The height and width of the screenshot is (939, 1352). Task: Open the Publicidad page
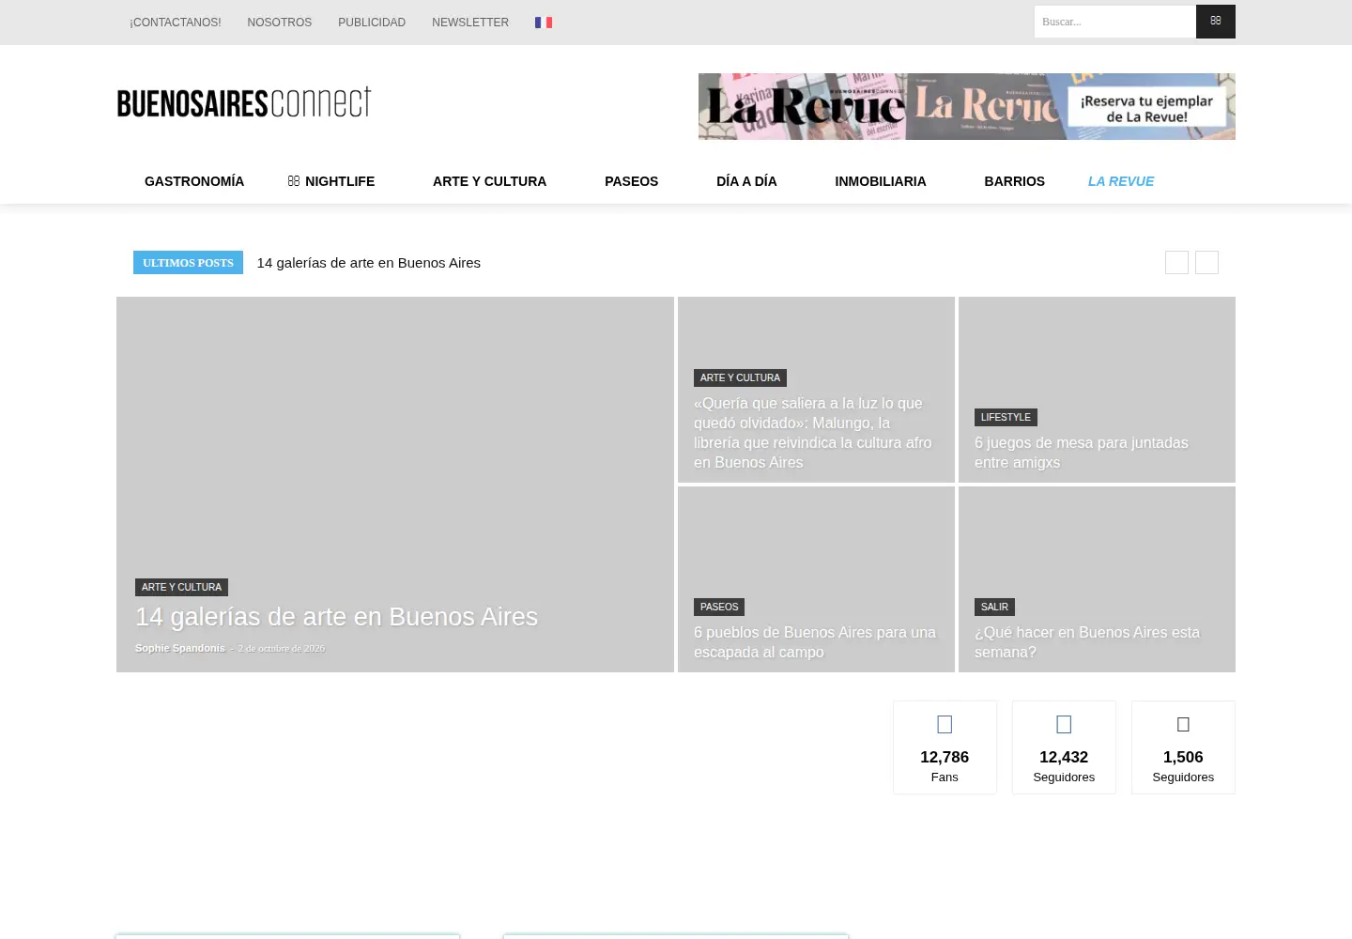(372, 23)
